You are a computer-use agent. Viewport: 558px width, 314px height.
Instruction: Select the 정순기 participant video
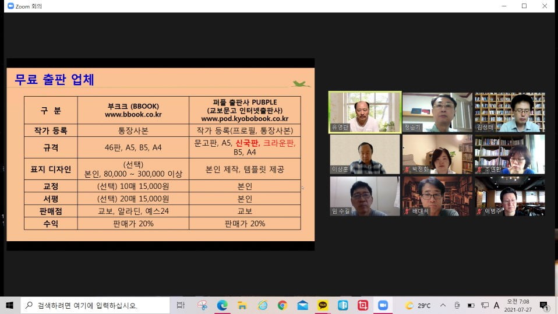[437, 112]
